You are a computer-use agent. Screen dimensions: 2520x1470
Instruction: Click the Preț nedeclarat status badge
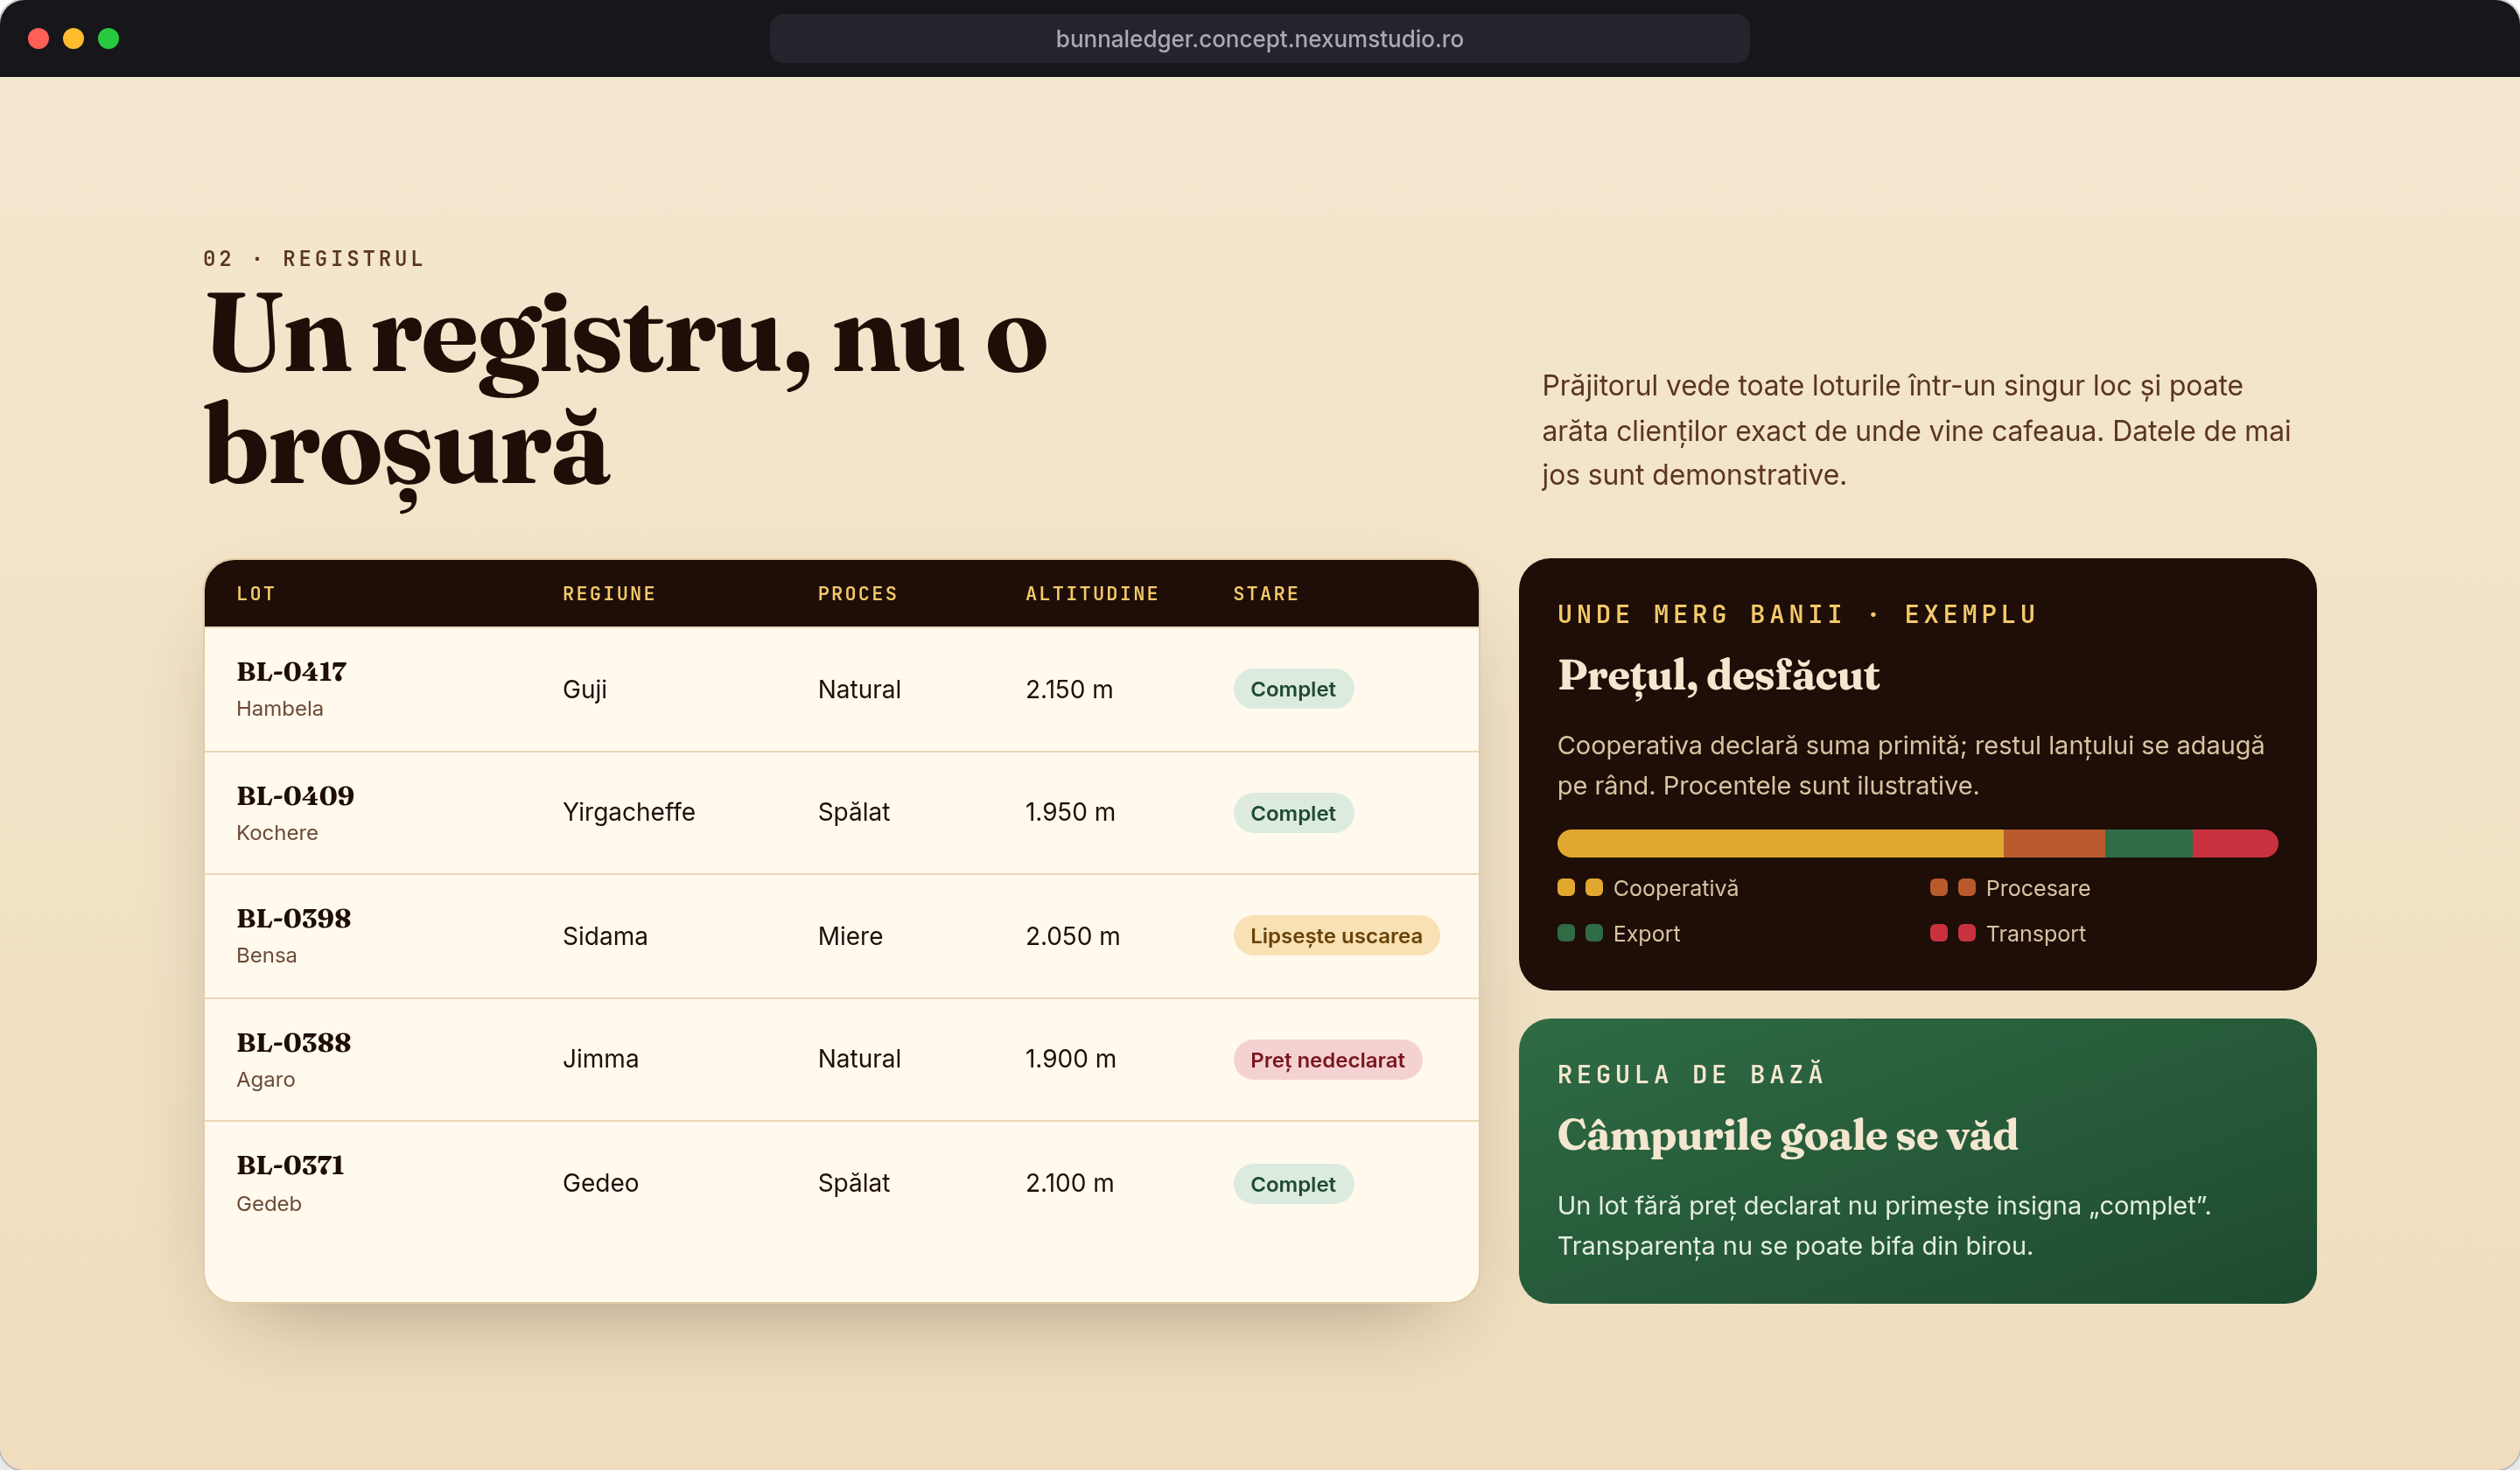click(1327, 1060)
